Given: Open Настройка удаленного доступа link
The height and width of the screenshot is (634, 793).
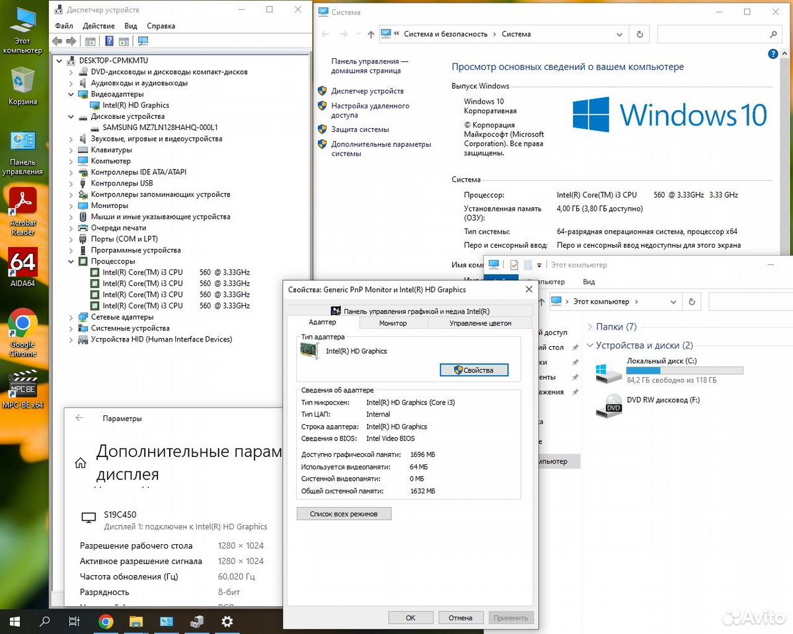Looking at the screenshot, I should click(x=370, y=110).
